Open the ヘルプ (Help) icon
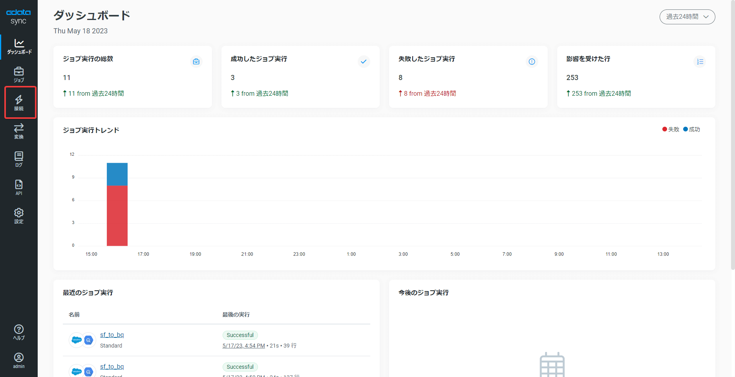 tap(19, 332)
